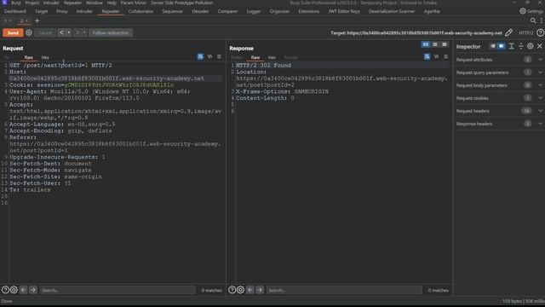Open request search settings gear icon
545x307 pixels.
click(14, 290)
